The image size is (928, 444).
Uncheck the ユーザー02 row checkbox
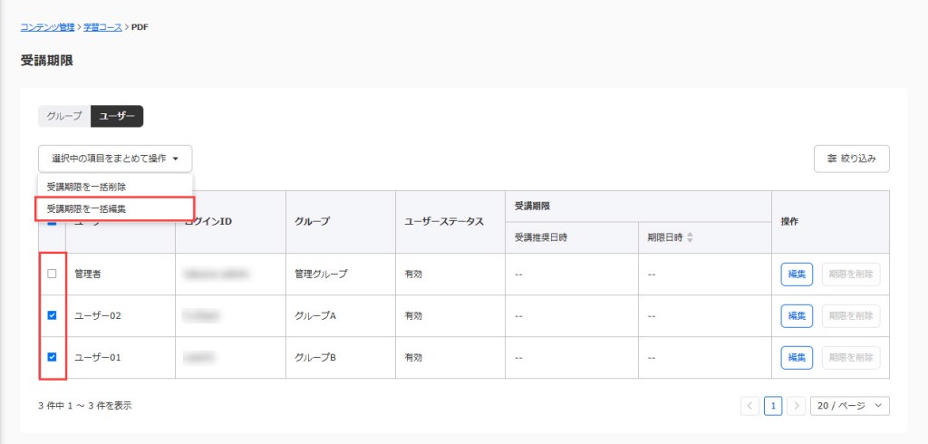point(52,315)
